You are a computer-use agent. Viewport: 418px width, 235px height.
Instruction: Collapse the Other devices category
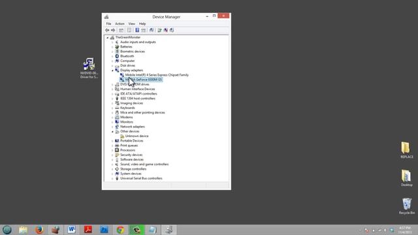pos(112,132)
